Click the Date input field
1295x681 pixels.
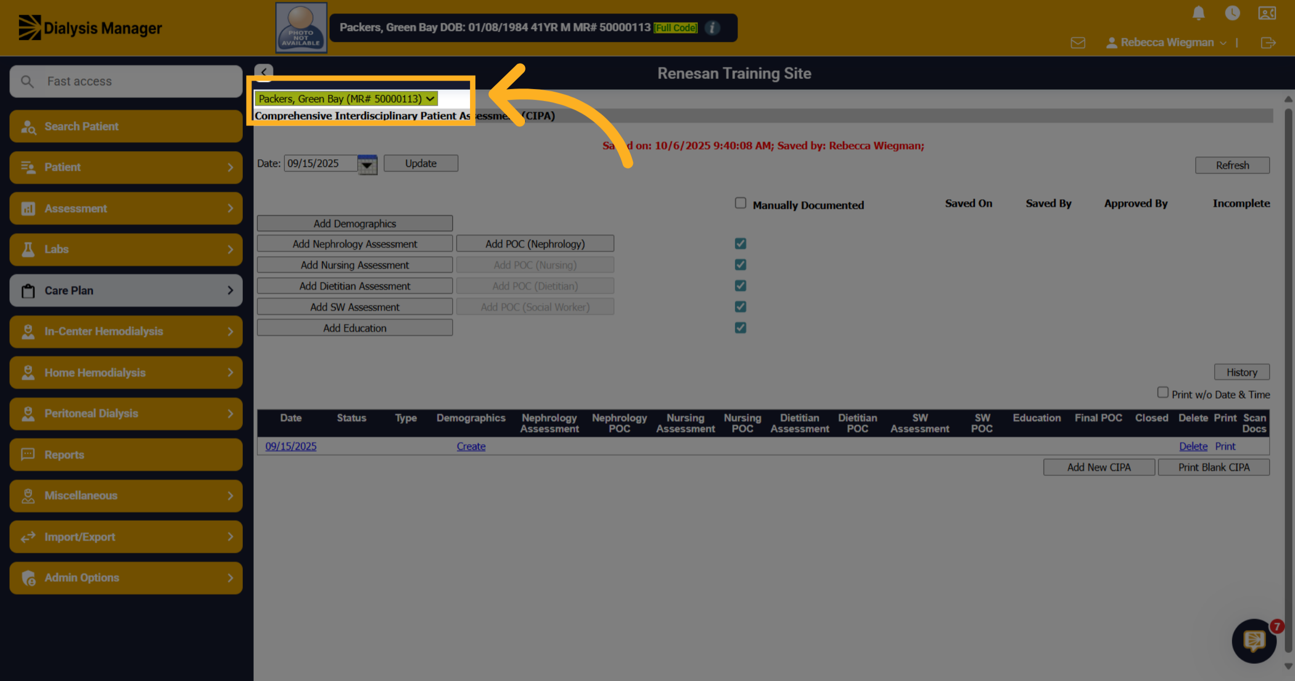[321, 164]
